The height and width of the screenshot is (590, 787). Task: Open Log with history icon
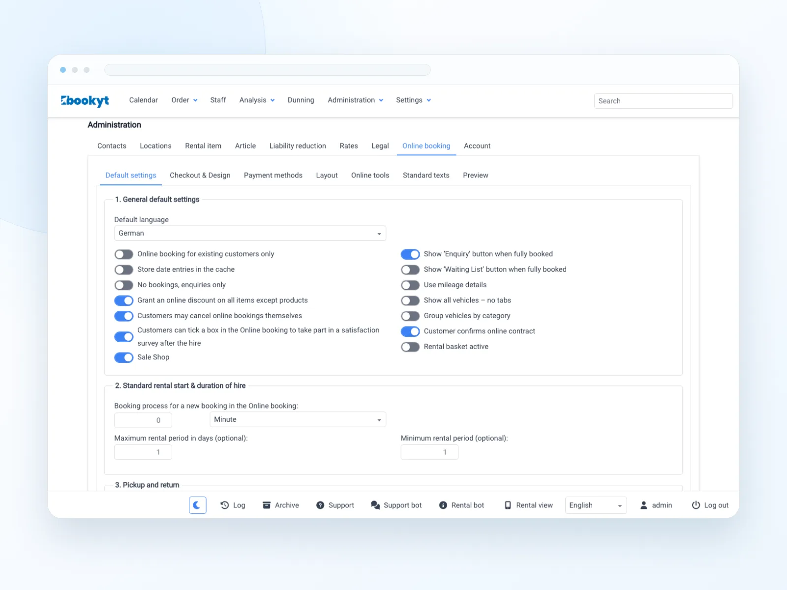click(225, 505)
